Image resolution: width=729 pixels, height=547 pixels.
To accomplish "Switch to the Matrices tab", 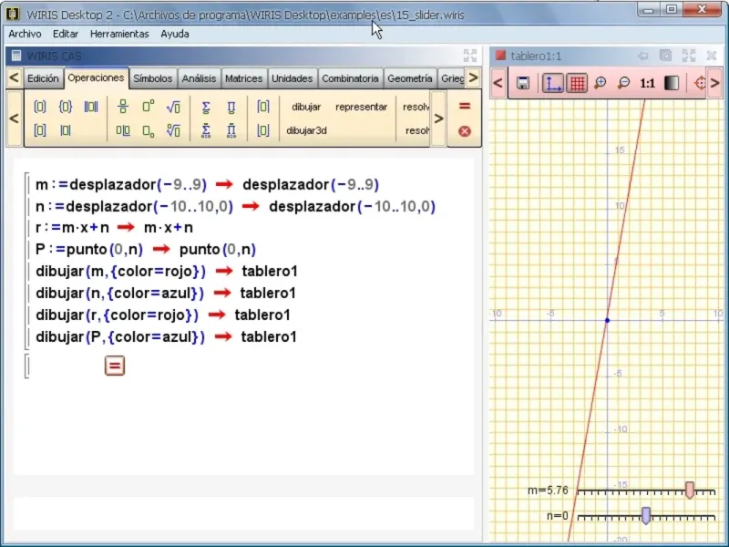I will 243,78.
